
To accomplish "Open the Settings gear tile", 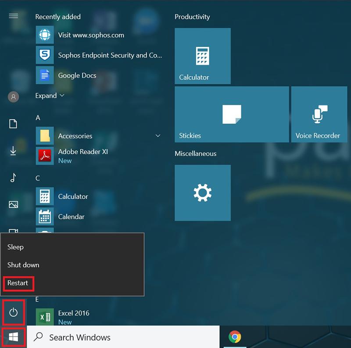I will click(x=202, y=192).
